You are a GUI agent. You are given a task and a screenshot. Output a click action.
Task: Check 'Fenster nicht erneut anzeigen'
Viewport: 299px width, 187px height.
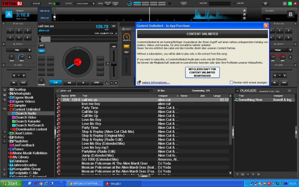[x=231, y=82]
